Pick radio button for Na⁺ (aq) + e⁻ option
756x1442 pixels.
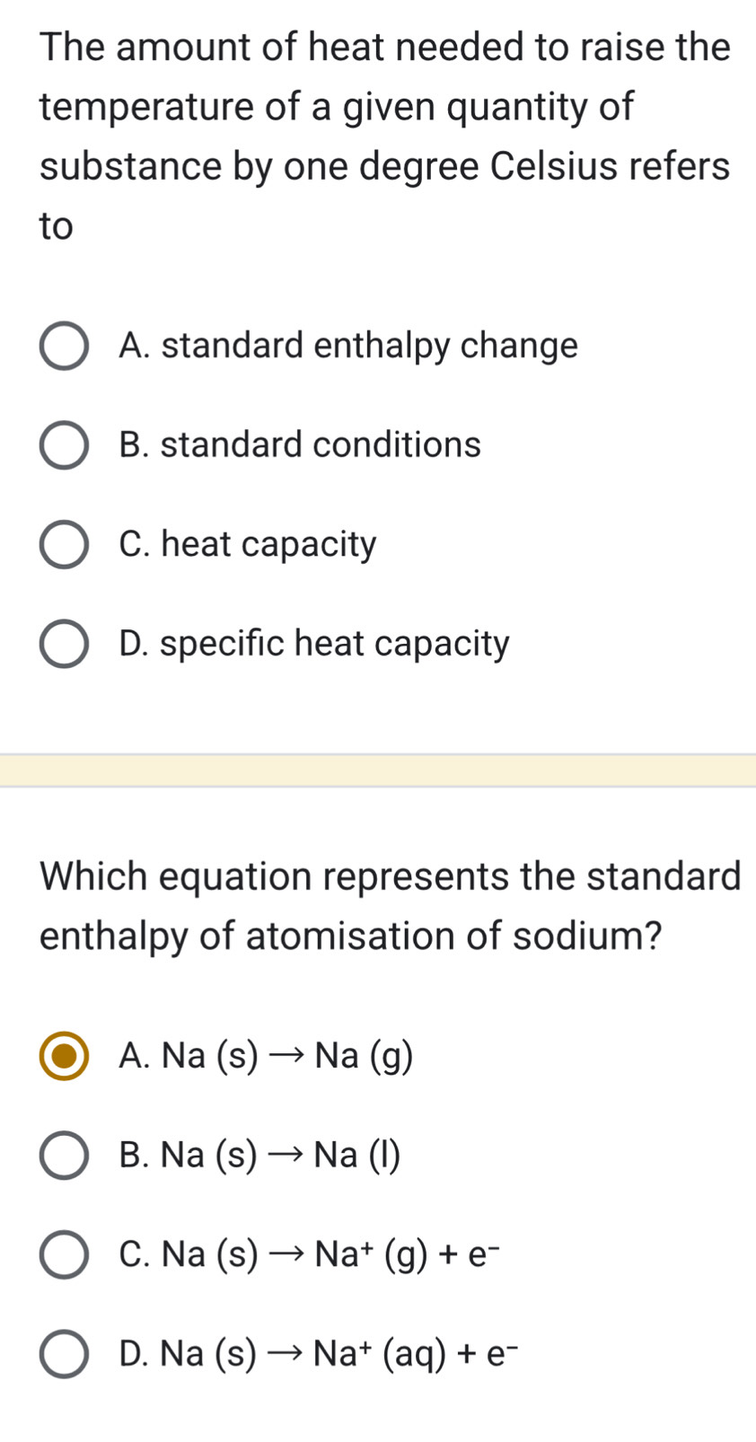(64, 1354)
